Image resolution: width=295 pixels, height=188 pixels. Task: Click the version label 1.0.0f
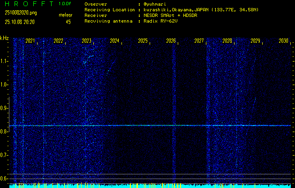pyautogui.click(x=65, y=4)
